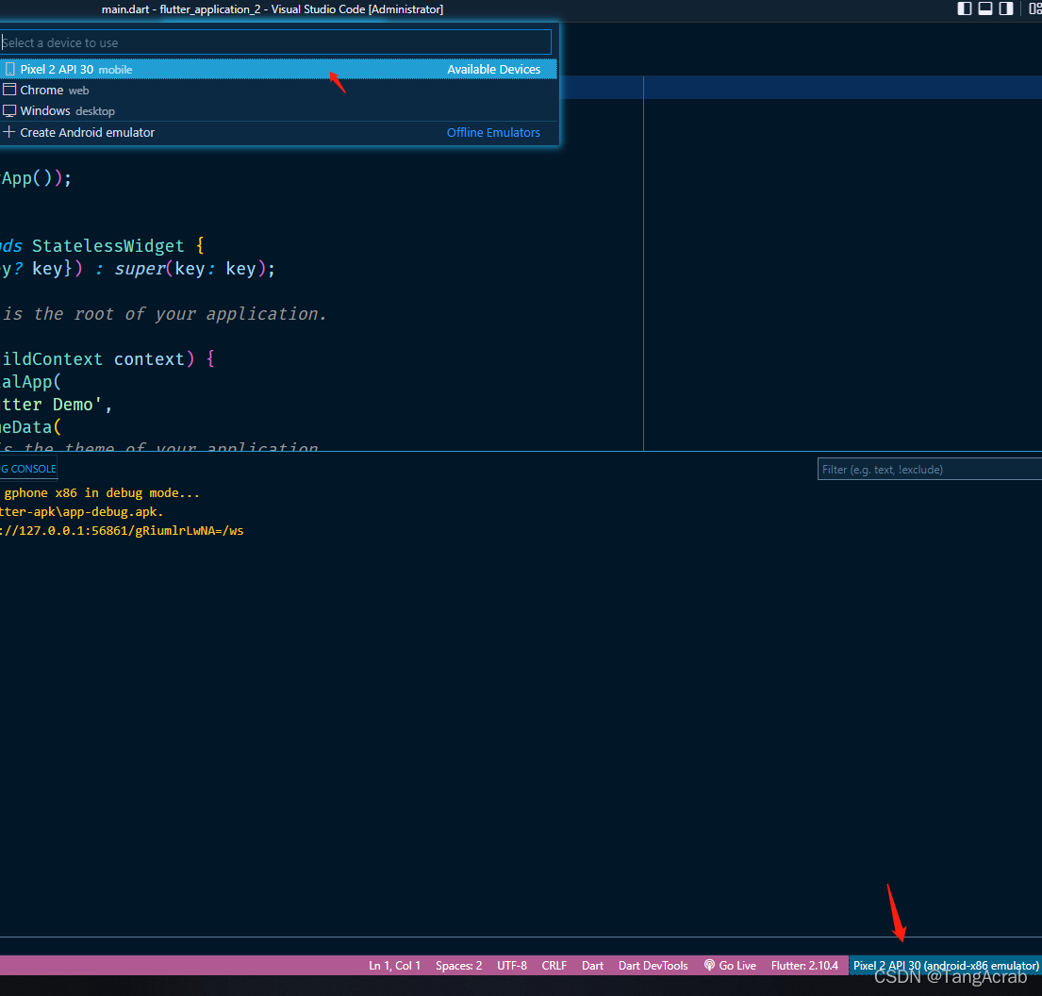1042x996 pixels.
Task: Click the 127.0.0.1:56861 websocket URL in console
Action: (x=122, y=531)
